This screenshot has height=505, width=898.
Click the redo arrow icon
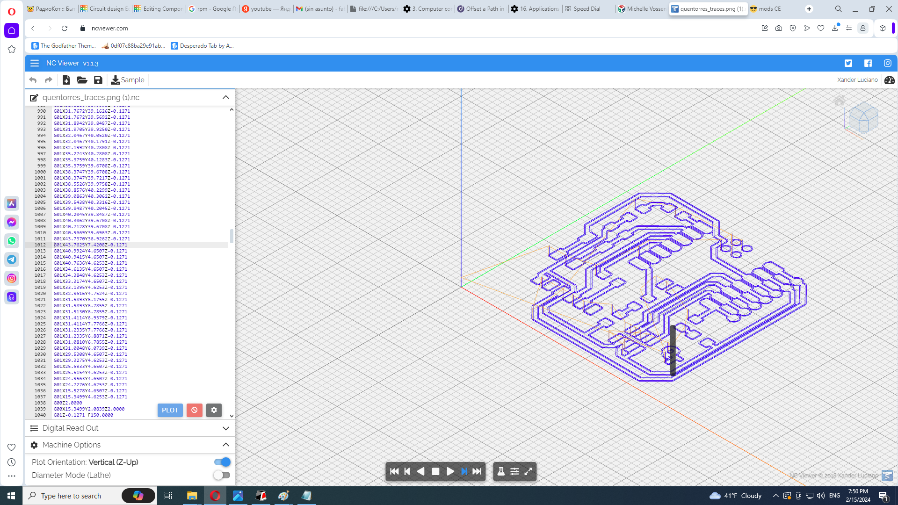click(49, 80)
